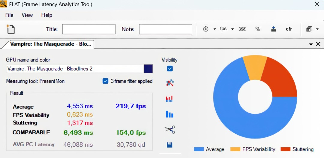Toggle the 3 frame filter applied checkbox

point(105,81)
